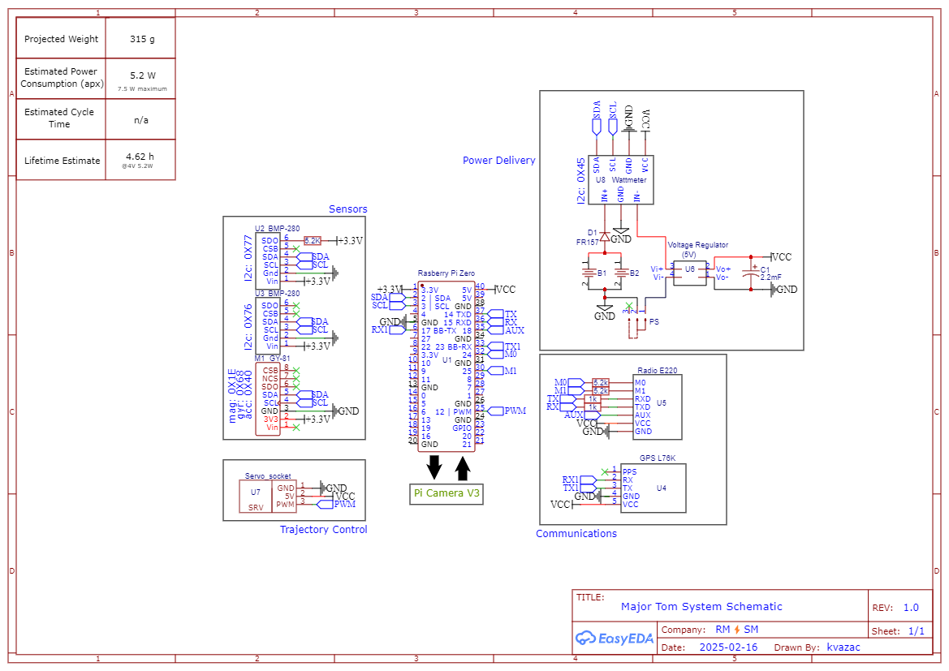Click the '315 g' weight value
The height and width of the screenshot is (671, 949).
pyautogui.click(x=142, y=39)
